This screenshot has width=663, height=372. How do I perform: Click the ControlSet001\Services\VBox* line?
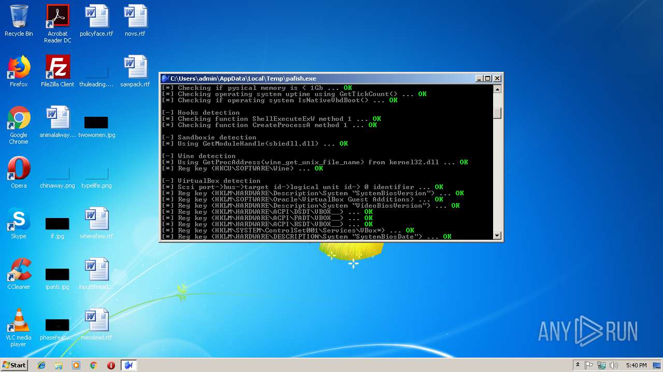click(288, 230)
